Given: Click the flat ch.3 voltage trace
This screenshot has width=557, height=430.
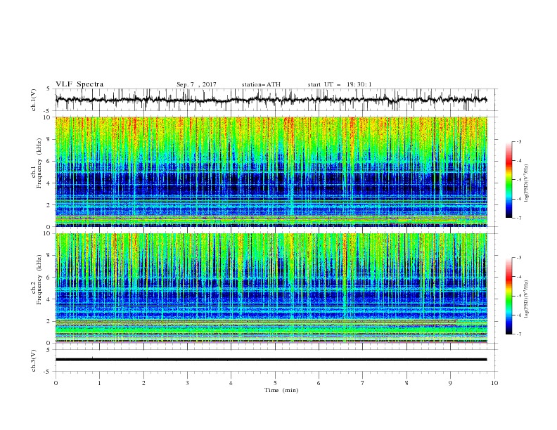Looking at the screenshot, I should (x=271, y=360).
